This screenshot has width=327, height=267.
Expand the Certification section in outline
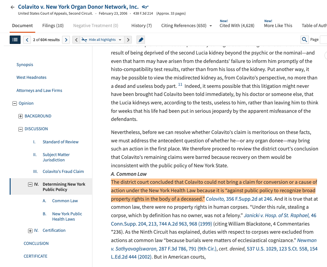tap(30, 231)
